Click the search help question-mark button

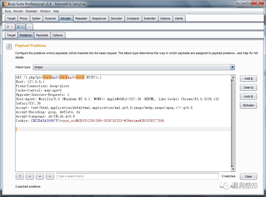(x=20, y=176)
